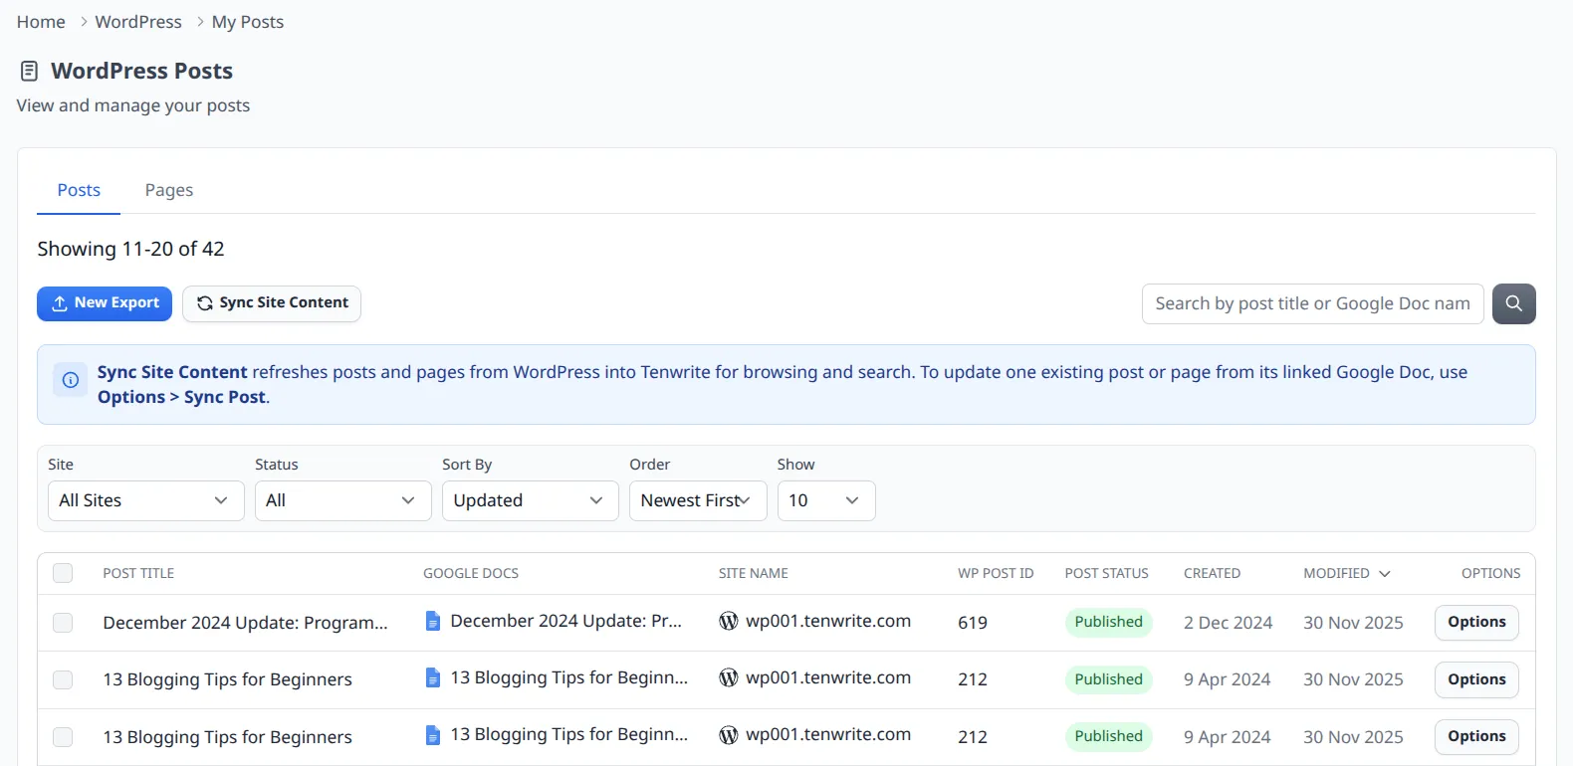Select all posts with header checkbox
Viewport: 1573px width, 766px height.
(x=63, y=573)
